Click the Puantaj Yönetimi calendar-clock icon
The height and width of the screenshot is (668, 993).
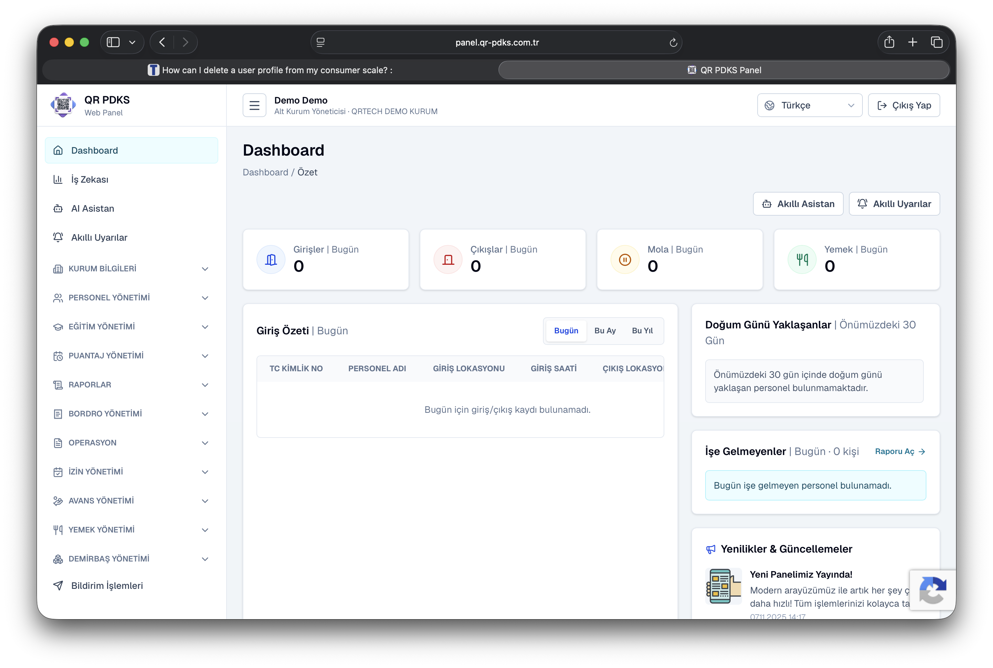(x=58, y=356)
